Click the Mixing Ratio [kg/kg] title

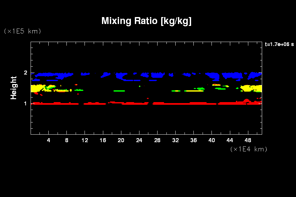tap(146, 21)
